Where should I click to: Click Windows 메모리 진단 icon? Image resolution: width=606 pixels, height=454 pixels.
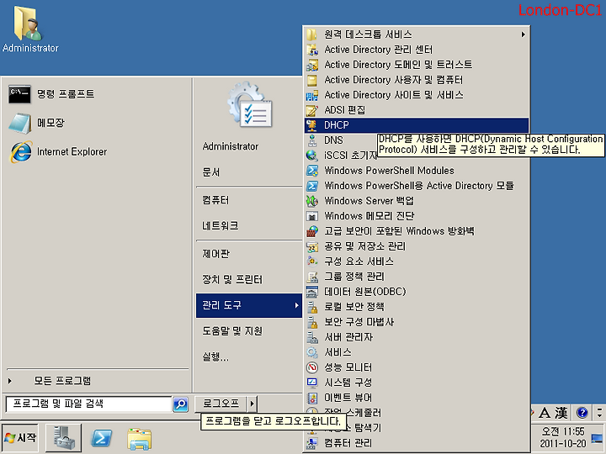click(x=312, y=216)
